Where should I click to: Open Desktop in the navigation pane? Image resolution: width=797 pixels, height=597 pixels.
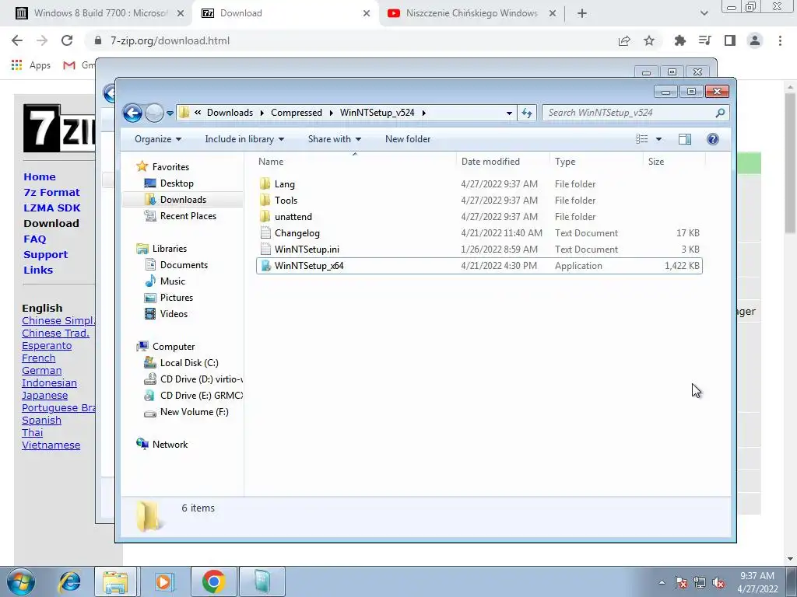point(177,183)
